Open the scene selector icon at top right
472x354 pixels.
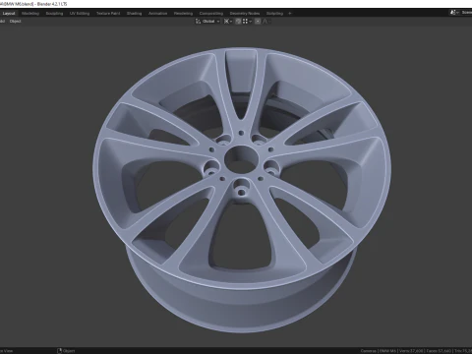(x=454, y=13)
